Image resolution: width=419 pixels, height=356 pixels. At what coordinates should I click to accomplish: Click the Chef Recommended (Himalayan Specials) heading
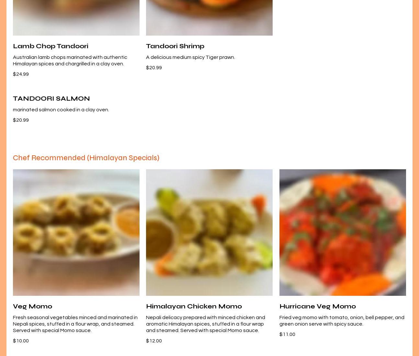click(x=86, y=158)
